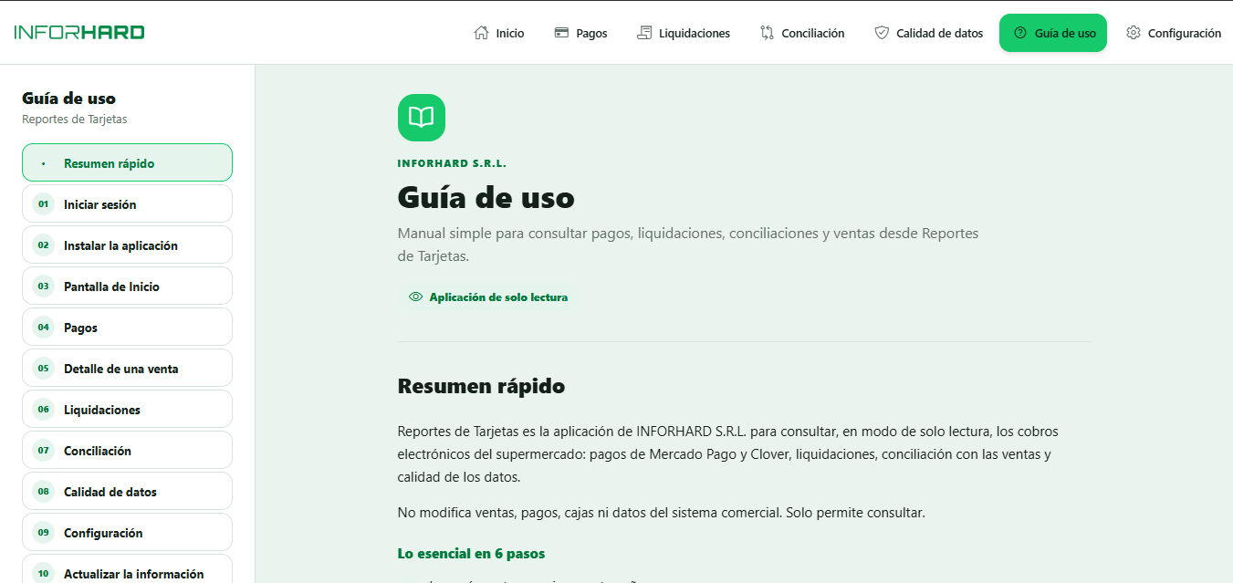Click the 02 number badge in sidebar
The width and height of the screenshot is (1233, 583).
tap(43, 245)
